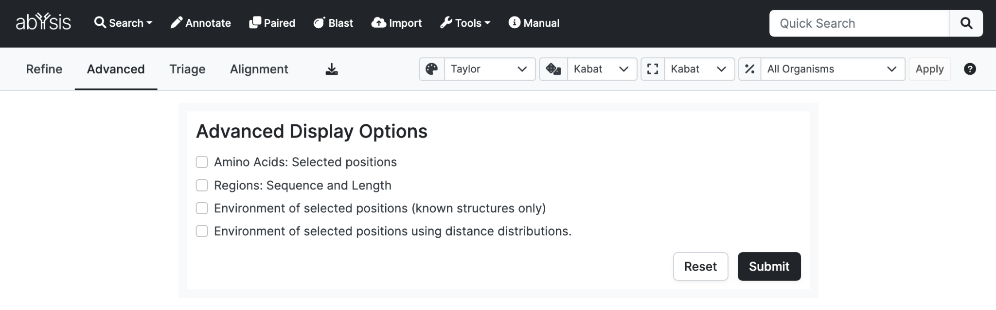Viewport: 996px width, 310px height.
Task: Focus the Quick Search input field
Action: (859, 23)
